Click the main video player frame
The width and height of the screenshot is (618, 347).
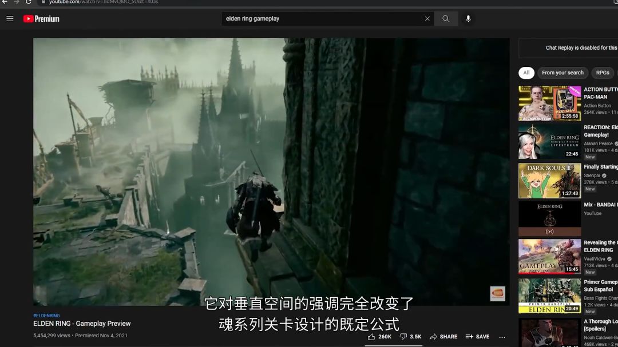271,171
